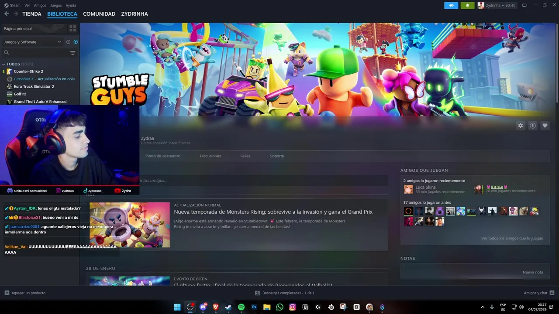Open the orange ring friend avatar
This screenshot has height=314, width=559.
pyautogui.click(x=408, y=211)
